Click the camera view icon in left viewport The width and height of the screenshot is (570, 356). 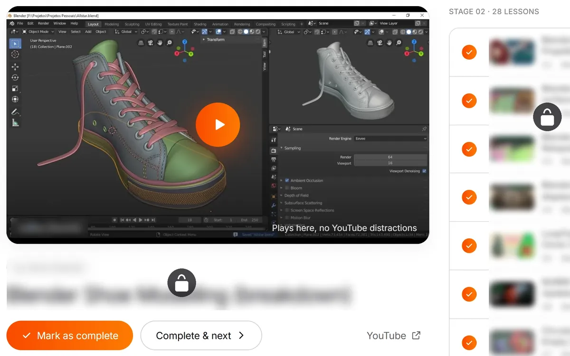click(x=150, y=43)
